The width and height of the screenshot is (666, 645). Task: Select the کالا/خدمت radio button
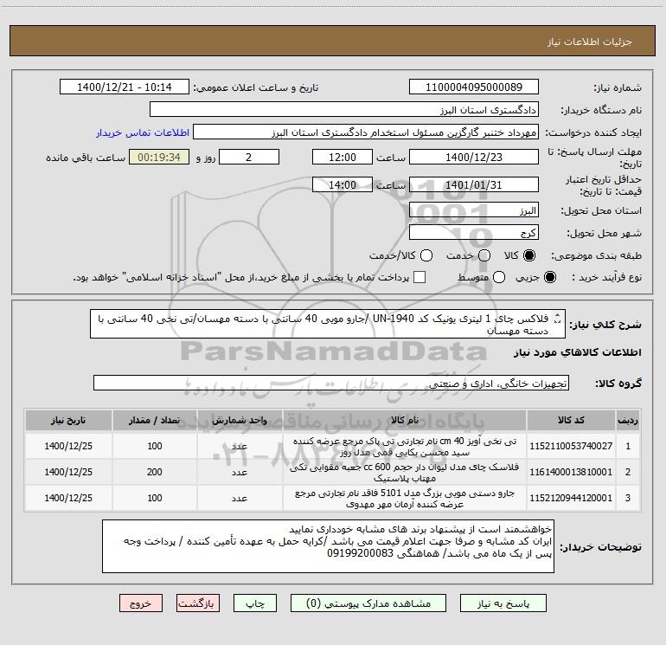click(x=426, y=255)
